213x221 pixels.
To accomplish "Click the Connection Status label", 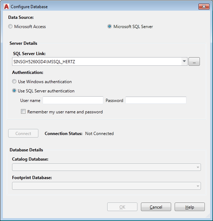I will tap(64, 134).
